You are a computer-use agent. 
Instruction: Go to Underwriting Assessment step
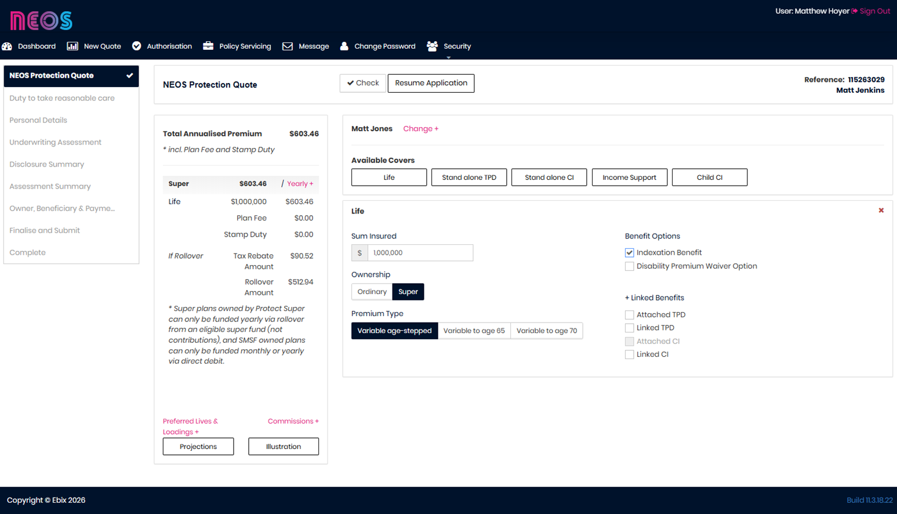[55, 142]
